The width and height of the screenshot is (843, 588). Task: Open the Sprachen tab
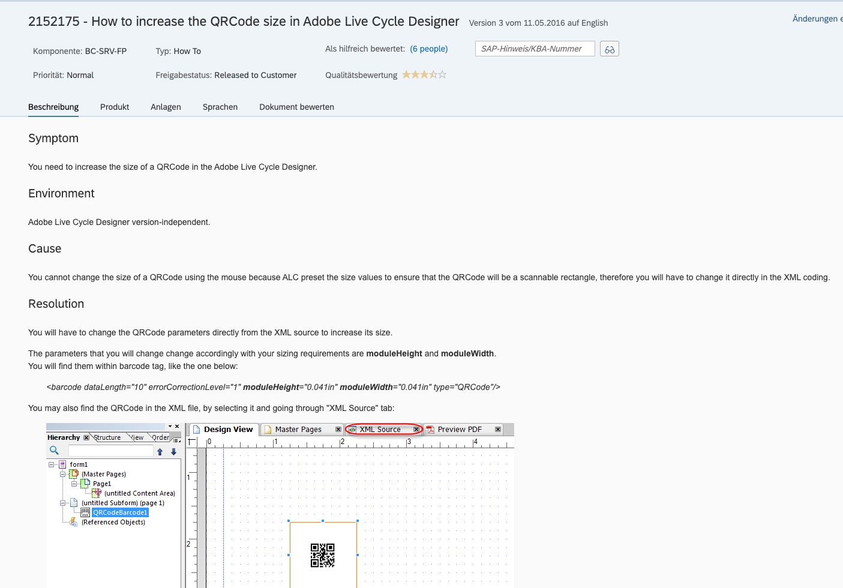point(220,107)
